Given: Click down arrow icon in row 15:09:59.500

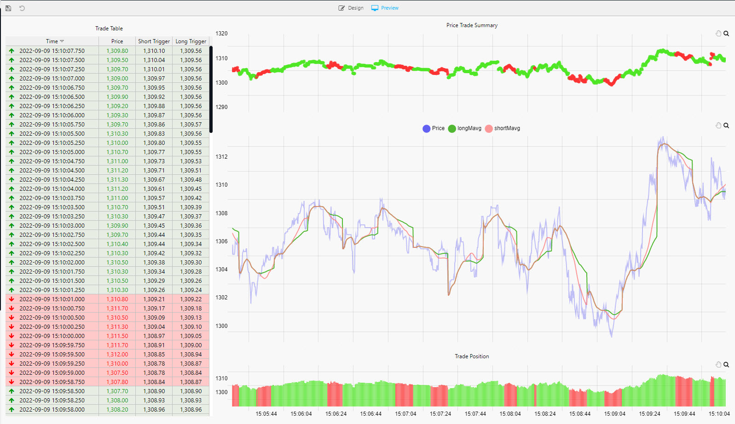Looking at the screenshot, I should pyautogui.click(x=12, y=355).
